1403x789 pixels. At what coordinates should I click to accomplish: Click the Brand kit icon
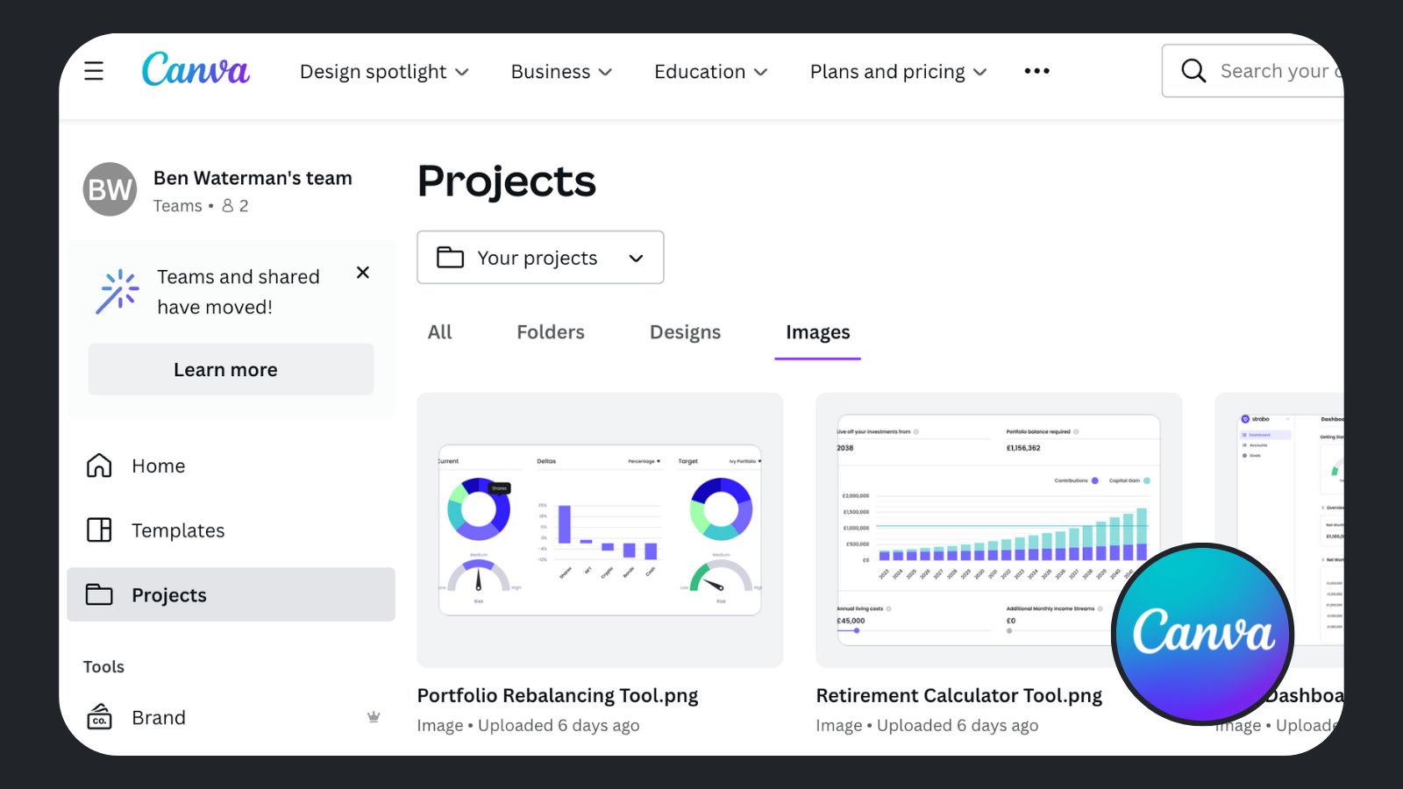pos(99,717)
